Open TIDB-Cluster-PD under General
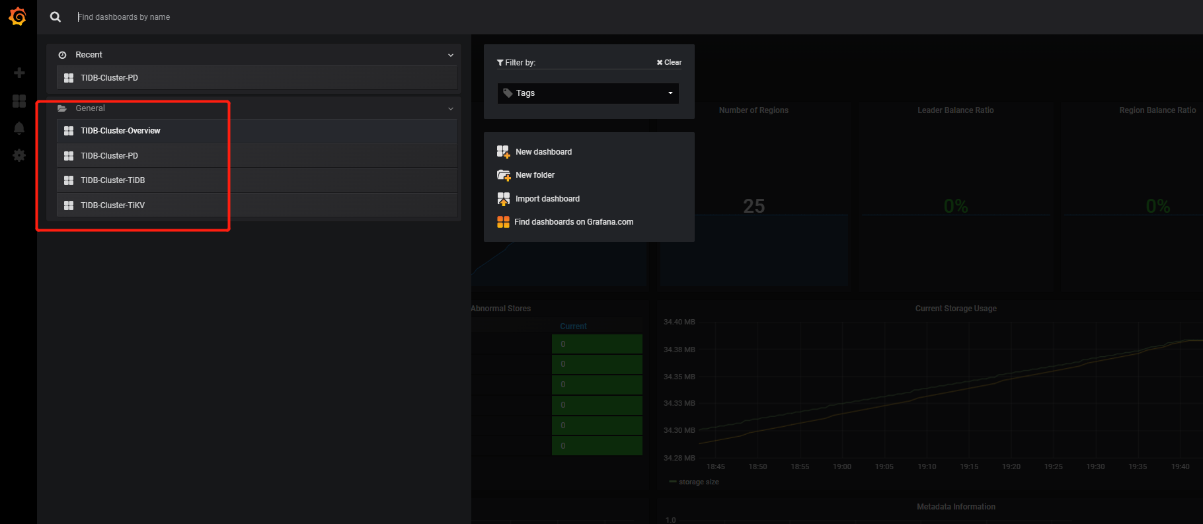Image resolution: width=1203 pixels, height=524 pixels. click(257, 156)
